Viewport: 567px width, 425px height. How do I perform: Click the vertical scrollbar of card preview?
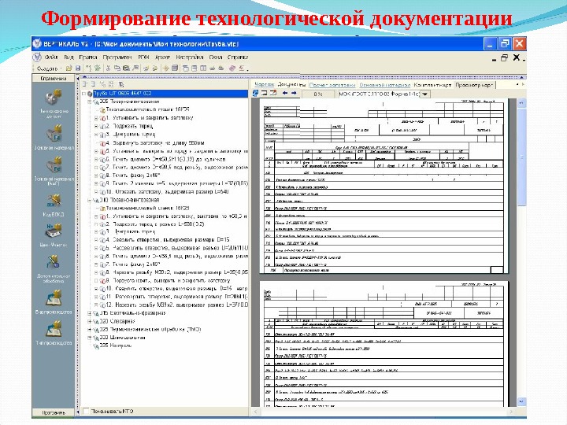[521, 157]
